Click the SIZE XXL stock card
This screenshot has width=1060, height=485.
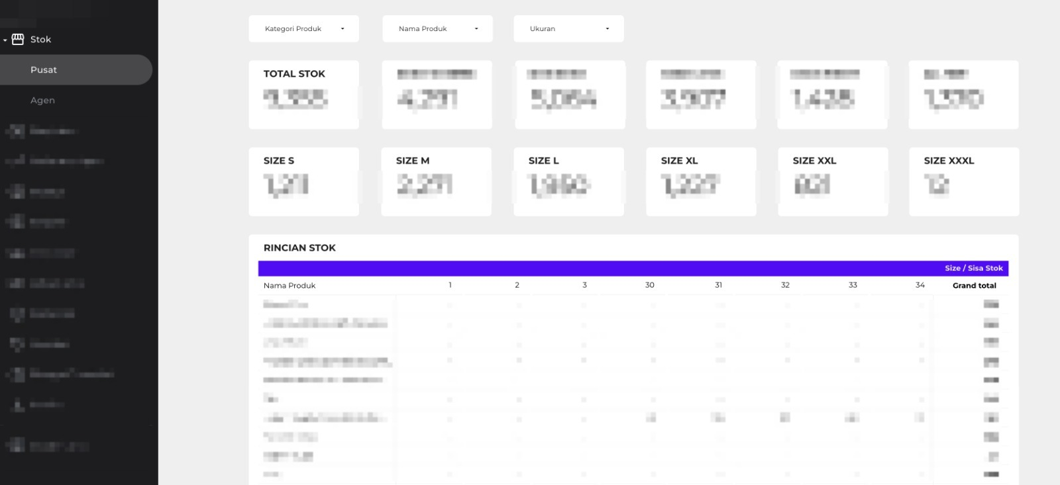pyautogui.click(x=833, y=182)
